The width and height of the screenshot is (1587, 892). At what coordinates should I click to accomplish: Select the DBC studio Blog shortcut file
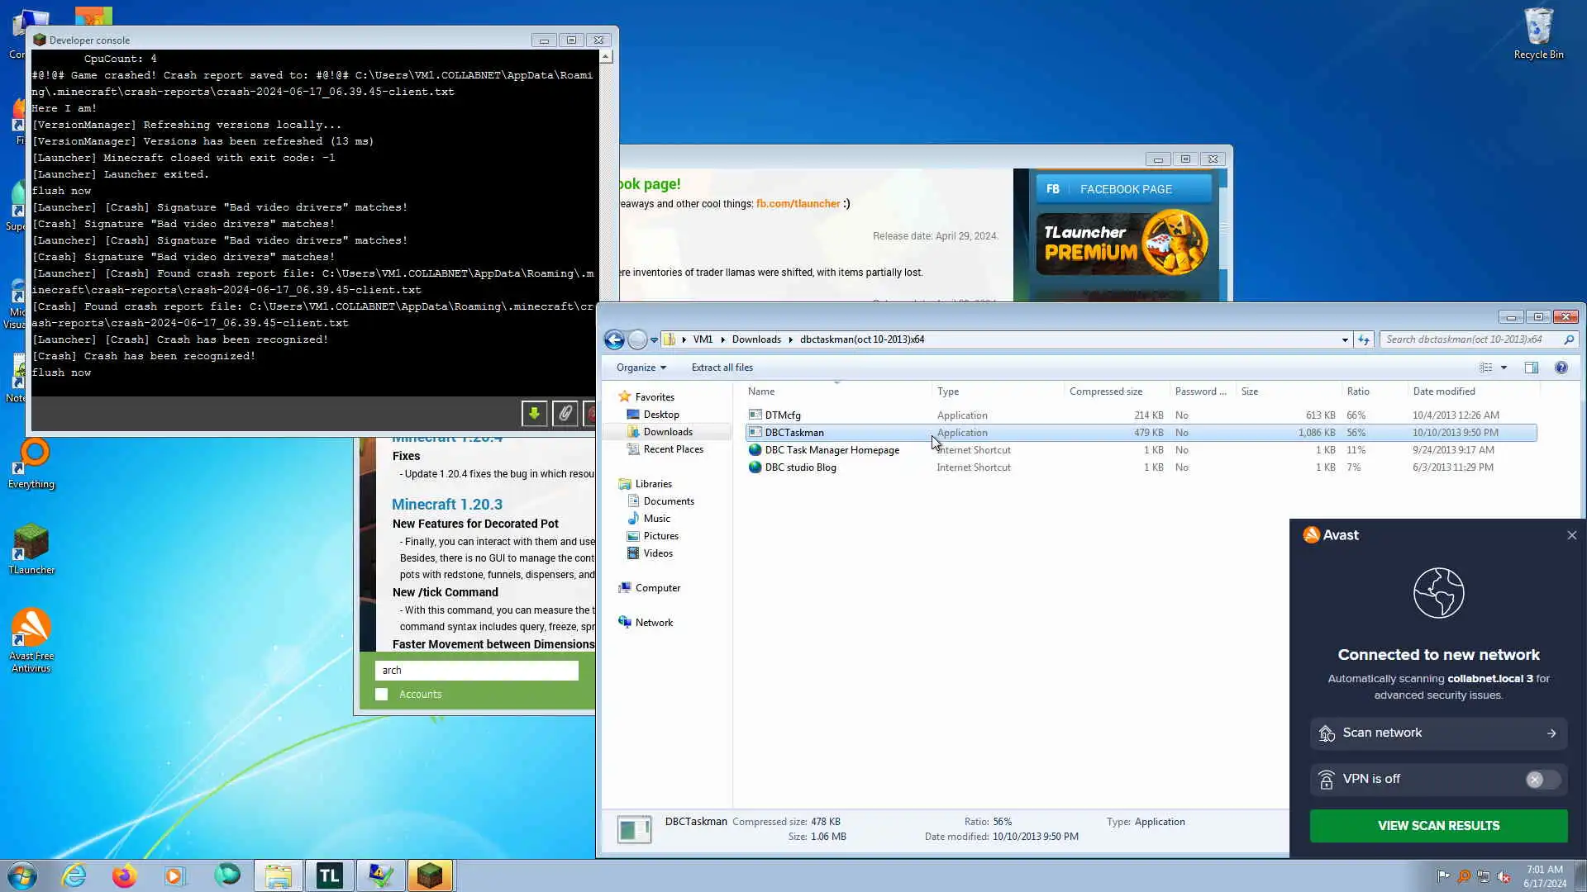coord(799,467)
